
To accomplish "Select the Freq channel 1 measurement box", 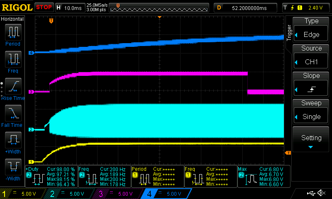I will point(211,176).
